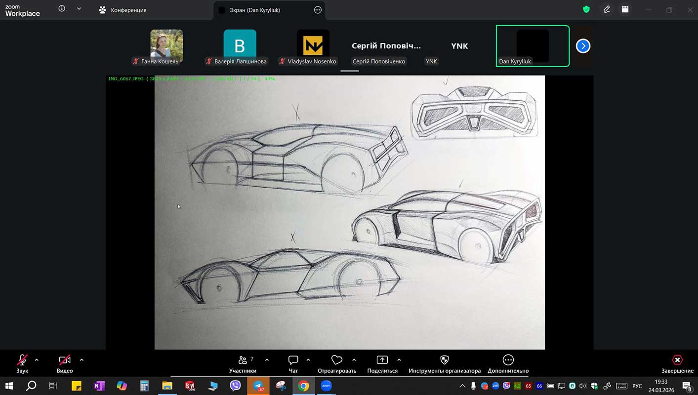
Task: Open the More options ellipsis
Action: point(508,360)
